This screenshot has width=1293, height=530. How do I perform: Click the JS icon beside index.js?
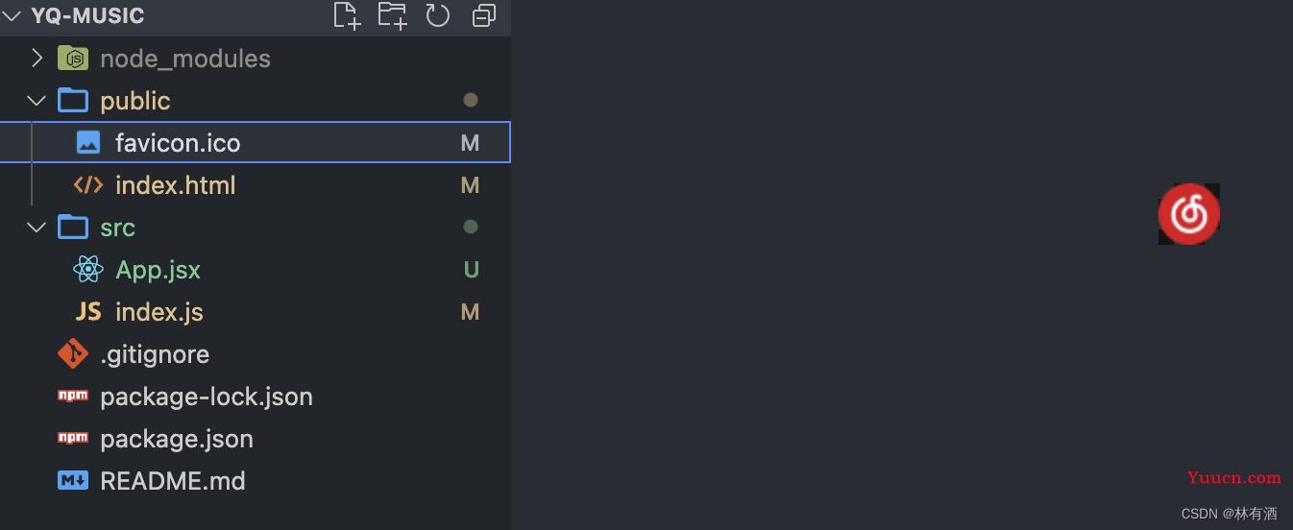[x=88, y=312]
